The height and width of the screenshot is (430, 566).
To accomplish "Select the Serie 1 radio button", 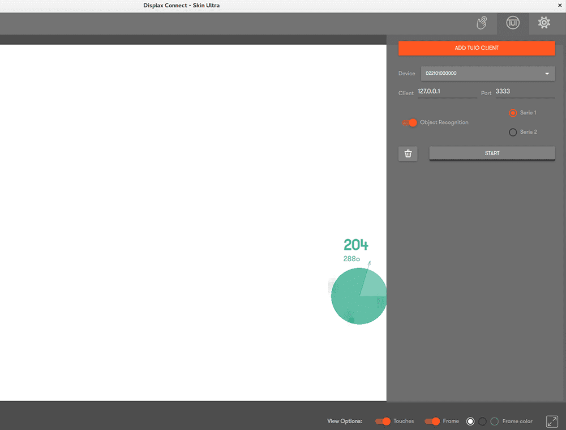I will 513,113.
